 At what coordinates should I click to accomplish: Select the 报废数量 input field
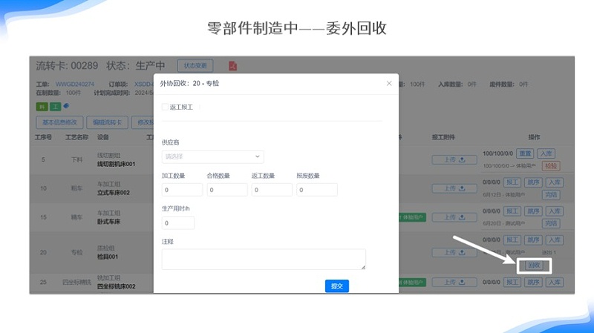[317, 190]
